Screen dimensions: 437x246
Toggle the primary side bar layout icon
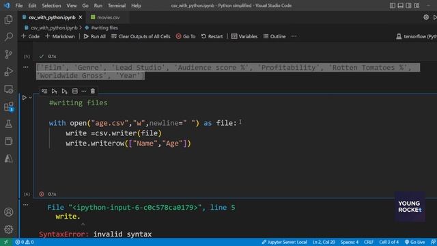coord(393,5)
